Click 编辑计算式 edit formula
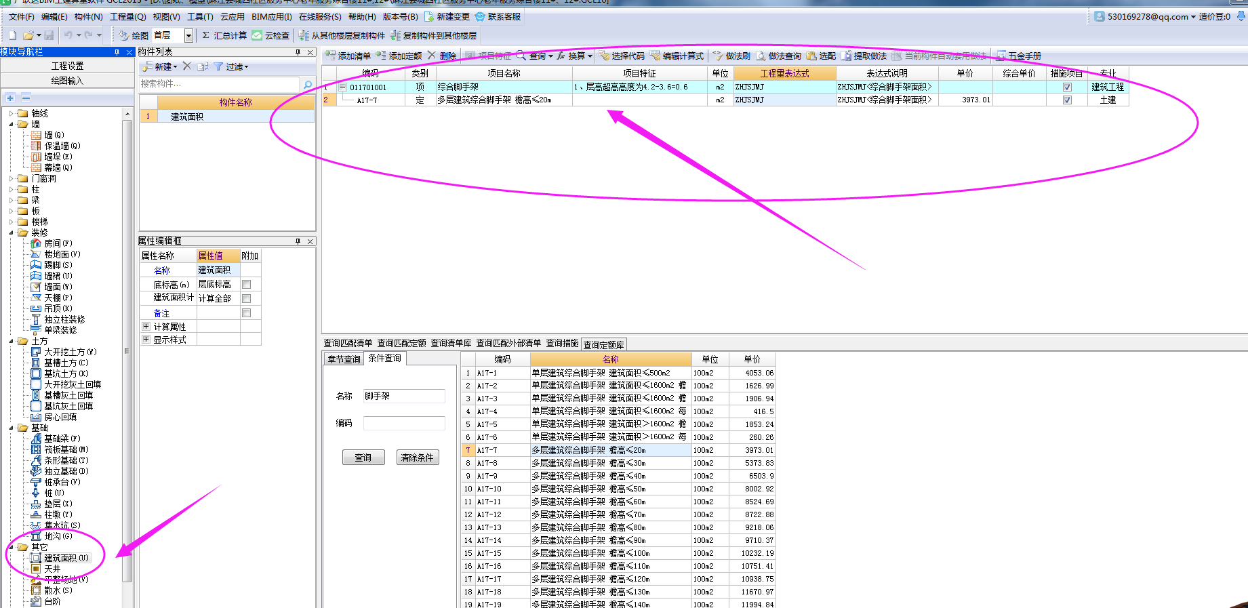 677,56
